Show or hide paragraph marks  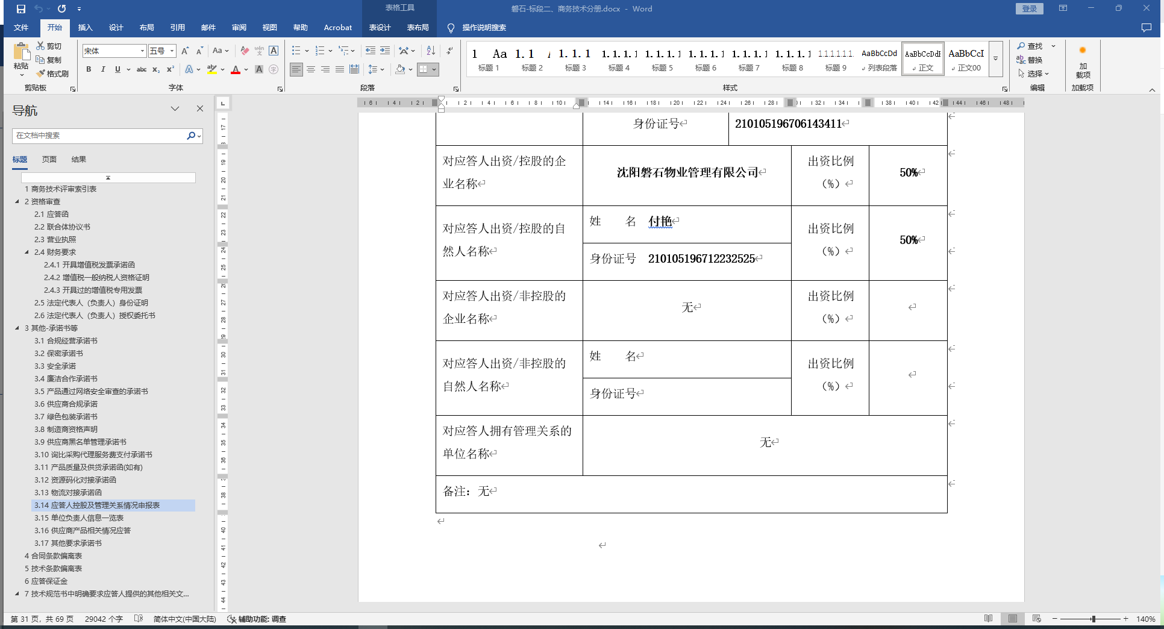(449, 51)
